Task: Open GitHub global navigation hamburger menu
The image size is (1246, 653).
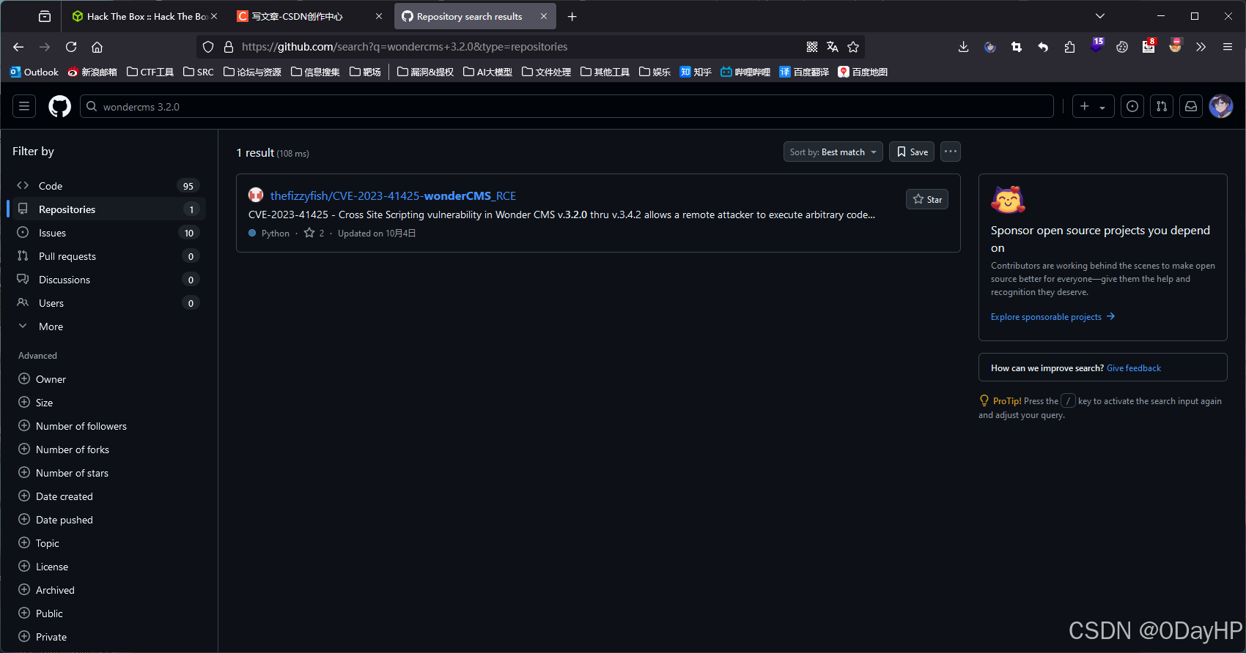Action: (x=24, y=106)
